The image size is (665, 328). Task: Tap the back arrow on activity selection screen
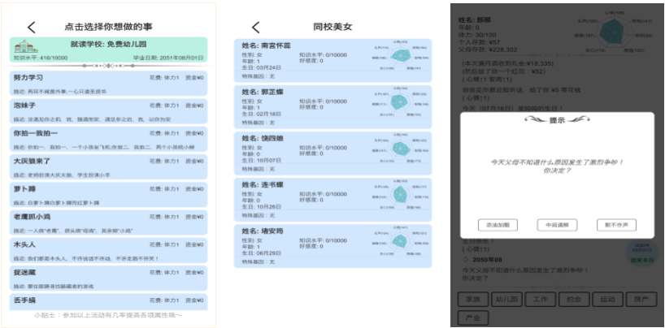click(32, 27)
